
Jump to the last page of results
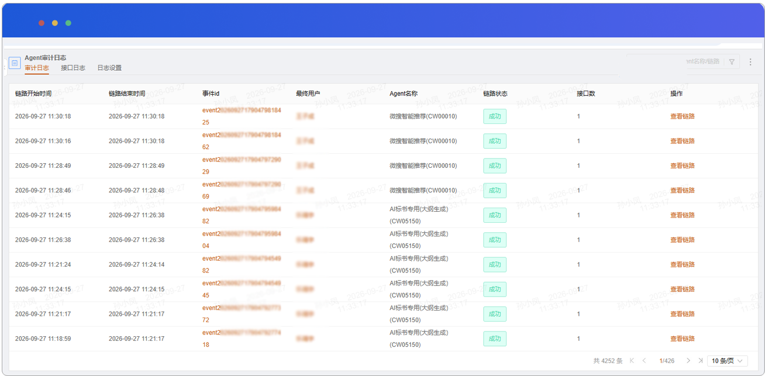[x=700, y=361]
